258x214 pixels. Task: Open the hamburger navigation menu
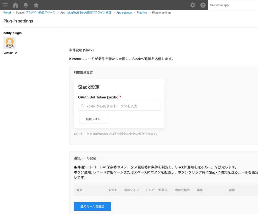coord(5,5)
